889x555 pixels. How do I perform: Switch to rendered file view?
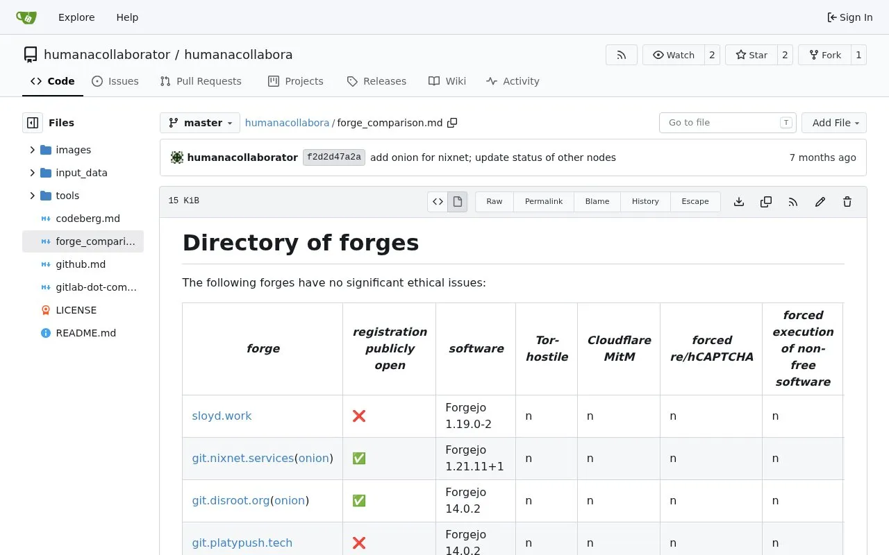pyautogui.click(x=458, y=202)
